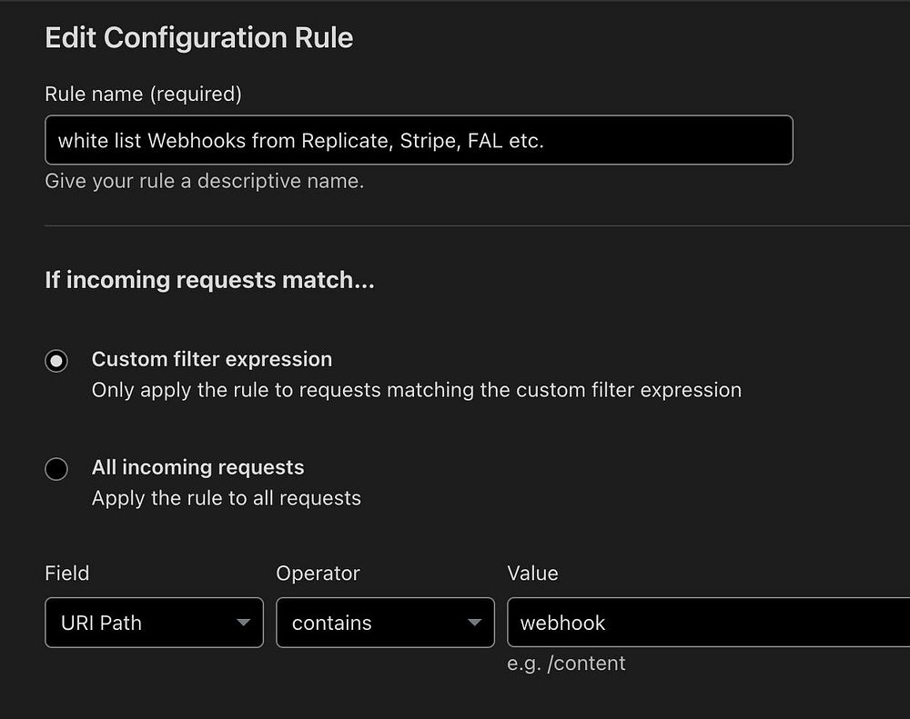Click the arrow icon in the contains dropdown
910x719 pixels.
pyautogui.click(x=474, y=623)
